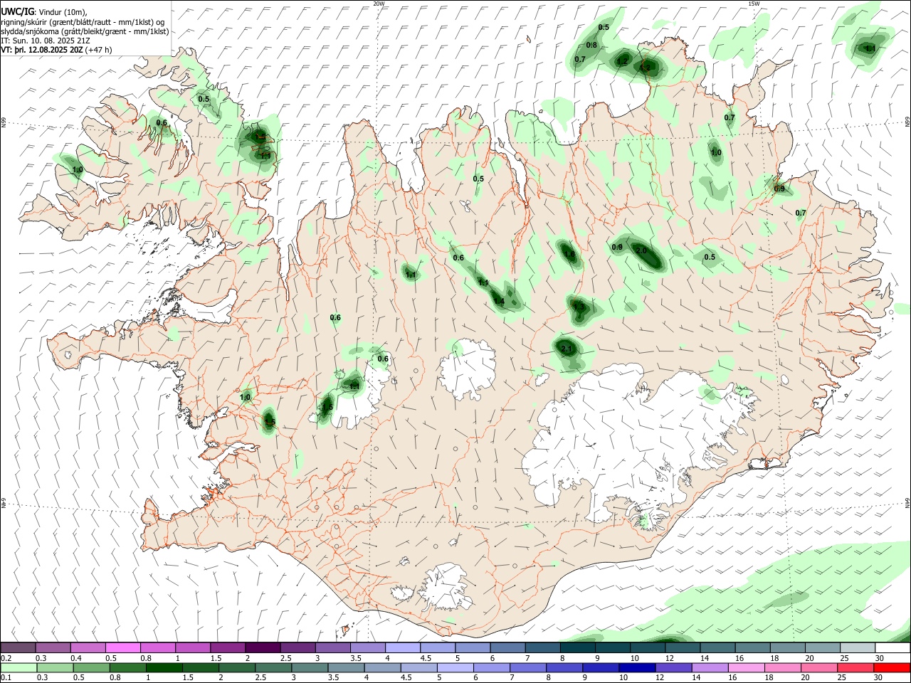Select the darkest purple 2 legend swatch
The height and width of the screenshot is (683, 911).
262,647
